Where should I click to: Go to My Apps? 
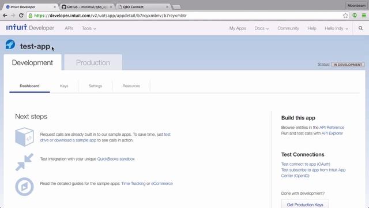point(238,28)
